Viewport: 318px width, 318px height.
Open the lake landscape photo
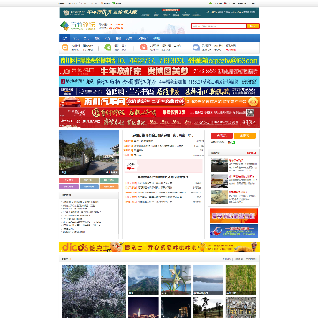(208, 280)
